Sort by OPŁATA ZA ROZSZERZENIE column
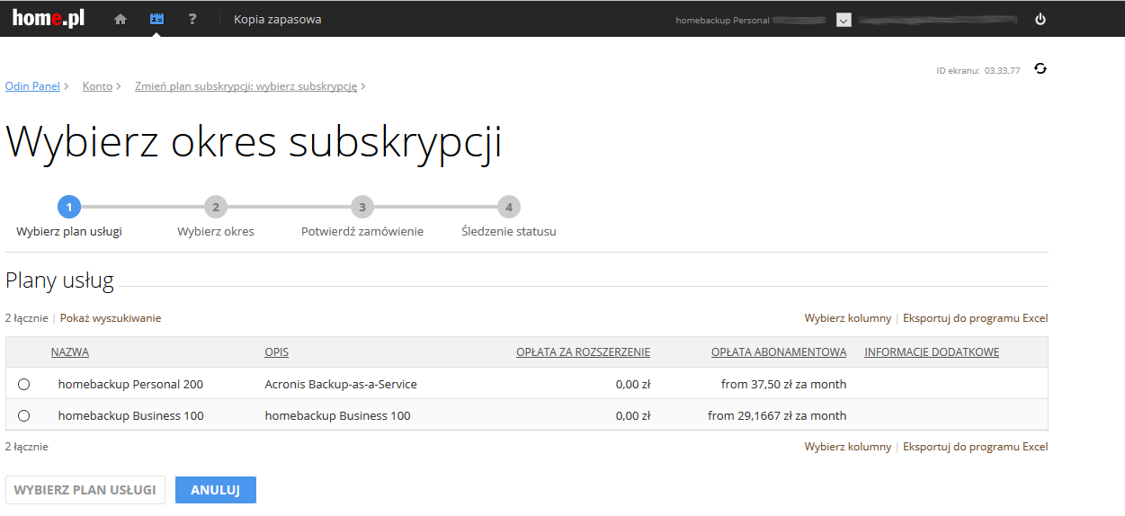This screenshot has height=516, width=1125. [583, 352]
